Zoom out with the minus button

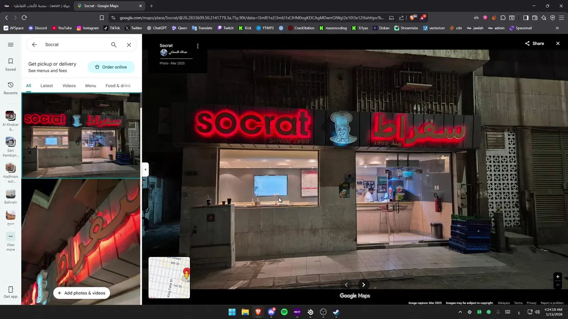(x=558, y=284)
